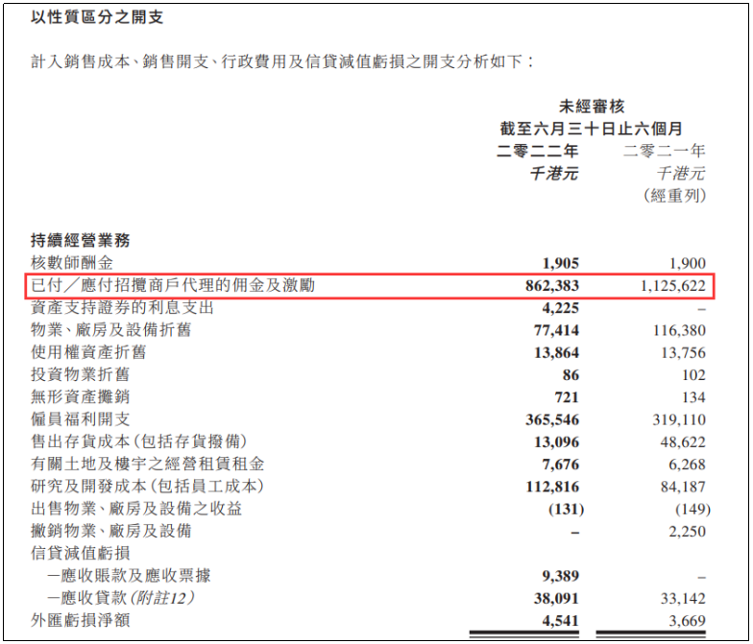Select the value 13,096
The height and width of the screenshot is (644, 753).
coord(556,441)
